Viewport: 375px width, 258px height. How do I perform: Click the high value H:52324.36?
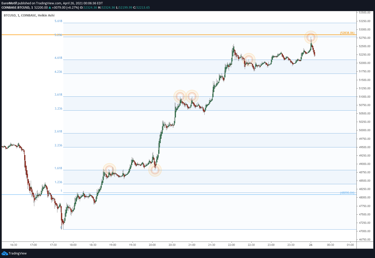[x=106, y=7]
